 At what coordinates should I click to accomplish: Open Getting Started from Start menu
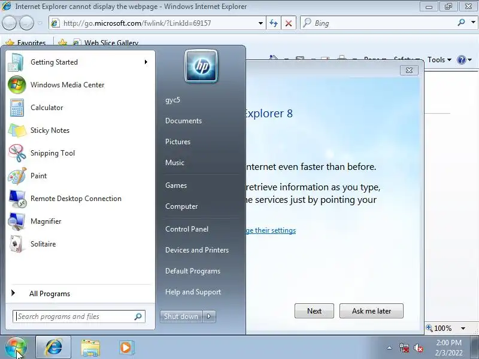point(80,62)
